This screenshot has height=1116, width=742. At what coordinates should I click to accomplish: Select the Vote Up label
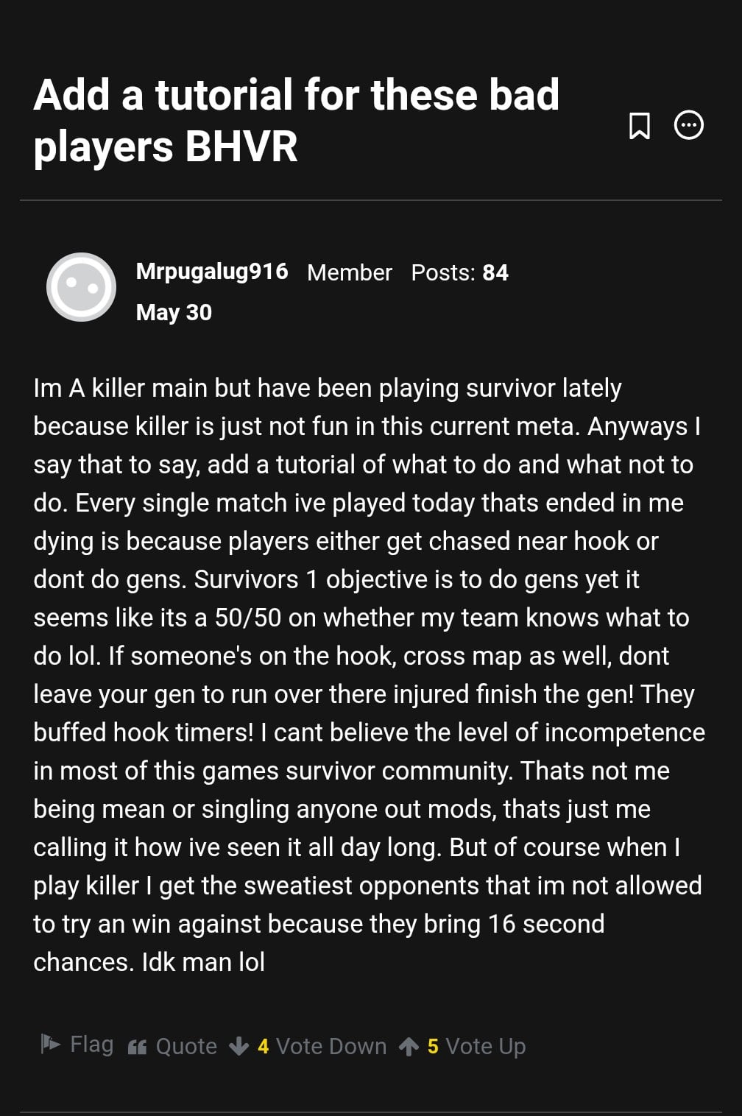(486, 1046)
